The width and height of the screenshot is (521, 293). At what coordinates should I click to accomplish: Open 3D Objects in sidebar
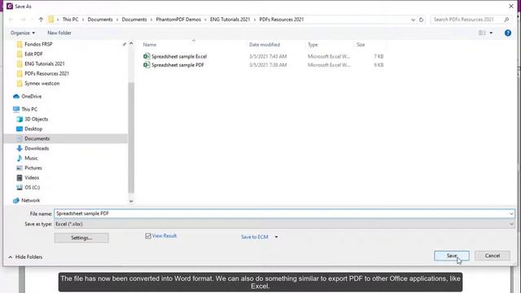click(36, 119)
